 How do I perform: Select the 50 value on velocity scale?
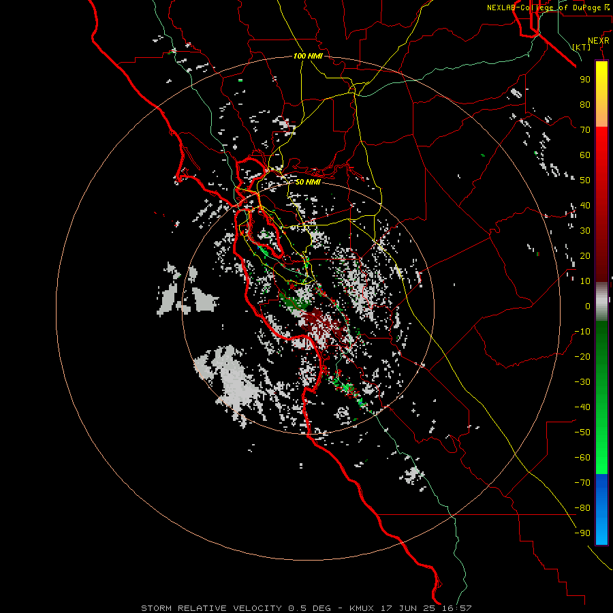pos(585,180)
